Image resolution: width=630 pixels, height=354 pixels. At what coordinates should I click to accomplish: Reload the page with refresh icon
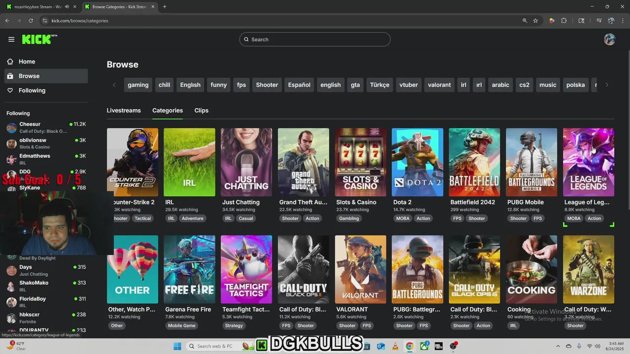(31, 21)
